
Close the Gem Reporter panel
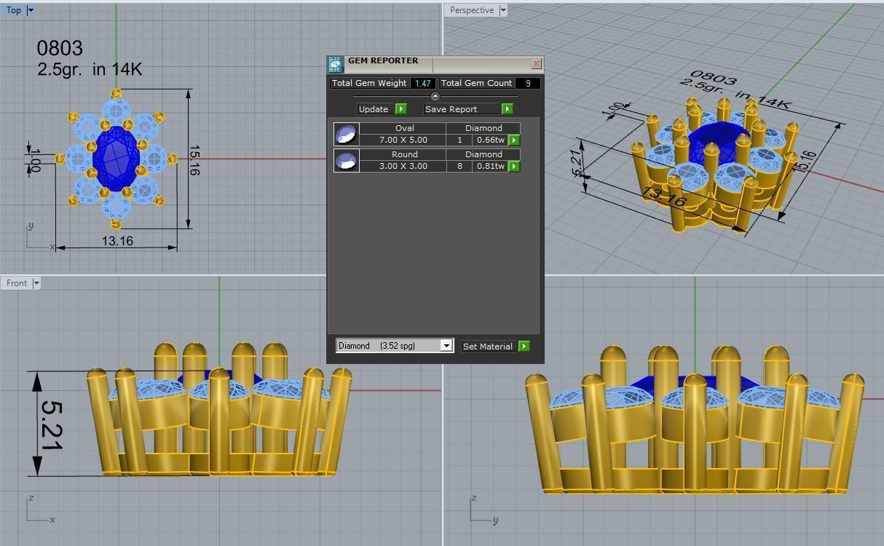(537, 64)
